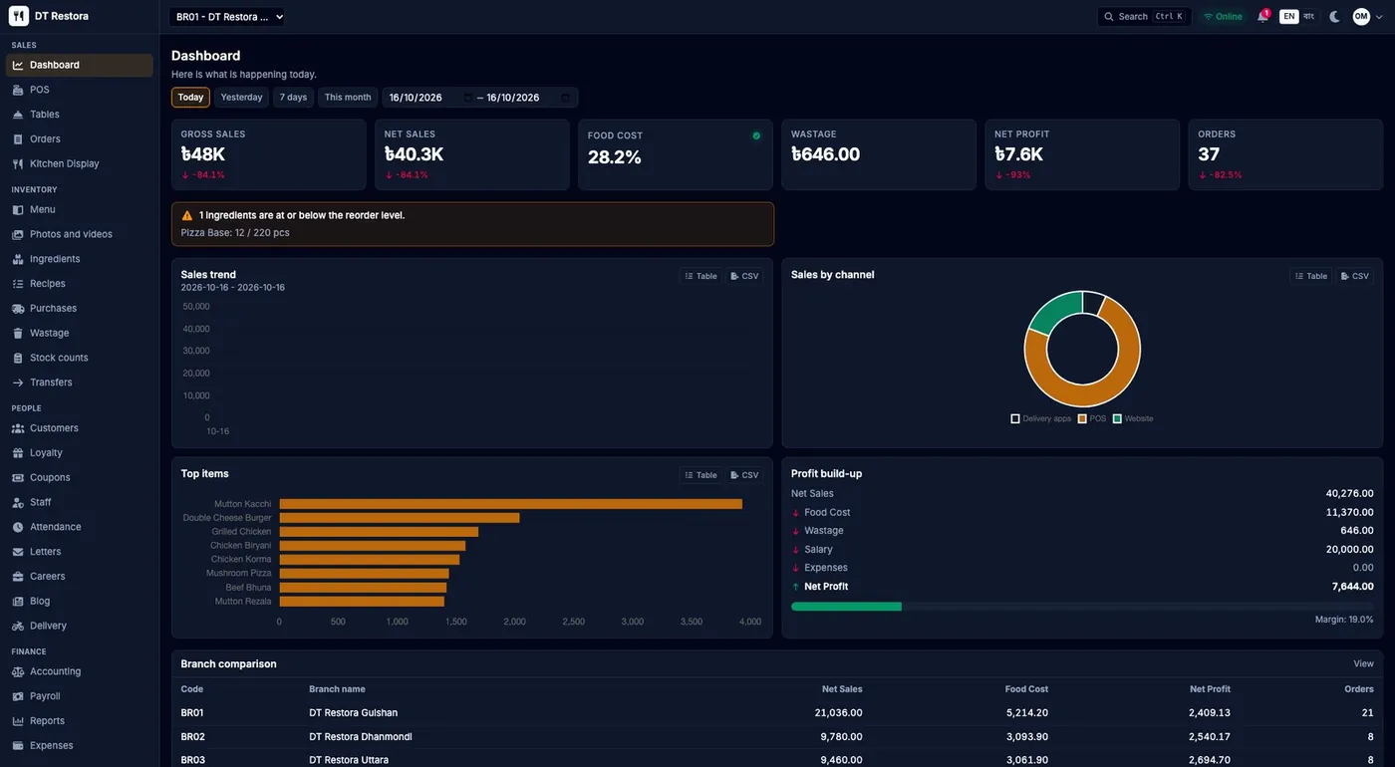This screenshot has width=1395, height=767.
Task: Open Delivery via the scooter icon
Action: [18, 626]
